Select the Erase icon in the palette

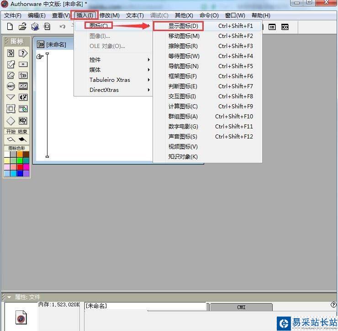click(11, 75)
